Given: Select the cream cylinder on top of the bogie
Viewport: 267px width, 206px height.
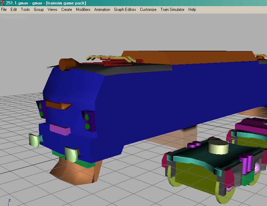Looking at the screenshot, I should 218,148.
